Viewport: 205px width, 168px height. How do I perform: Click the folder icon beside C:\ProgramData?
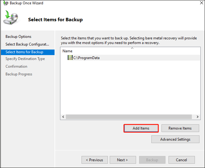(70, 58)
